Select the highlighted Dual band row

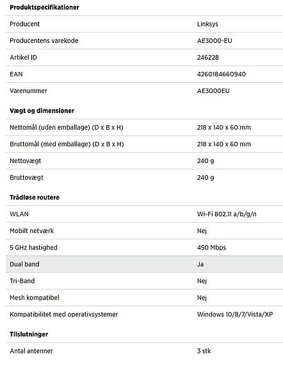tap(144, 264)
